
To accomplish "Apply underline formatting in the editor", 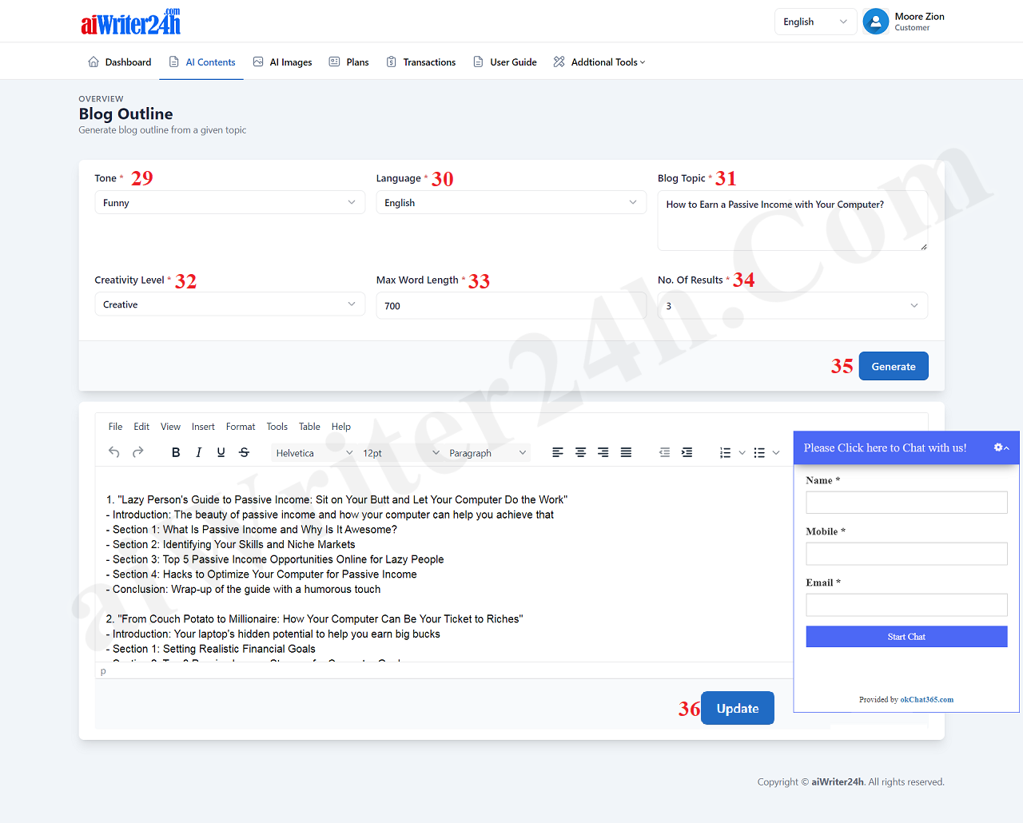I will click(x=221, y=452).
